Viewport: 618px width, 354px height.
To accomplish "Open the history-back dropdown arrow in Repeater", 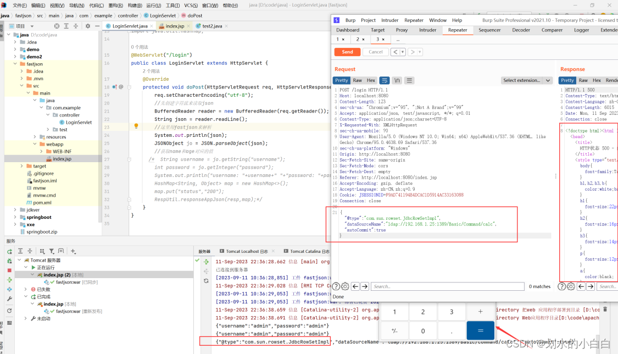I will point(403,52).
